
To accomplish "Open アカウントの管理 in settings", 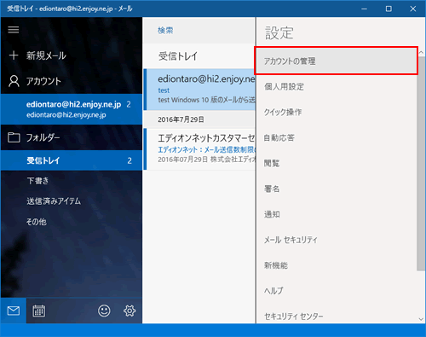I will point(336,61).
